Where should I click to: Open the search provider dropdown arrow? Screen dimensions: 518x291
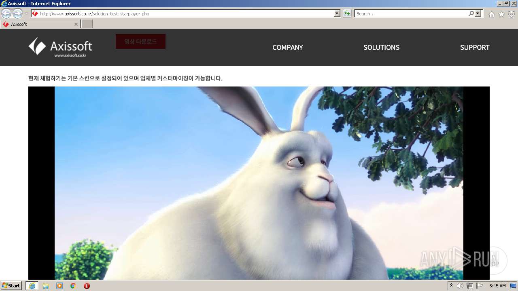click(x=478, y=14)
